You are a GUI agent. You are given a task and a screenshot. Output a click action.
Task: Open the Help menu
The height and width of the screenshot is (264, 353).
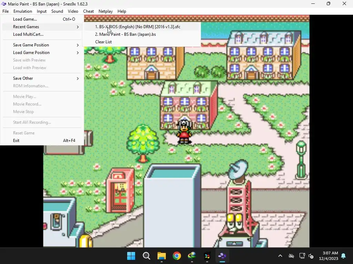pyautogui.click(x=122, y=11)
